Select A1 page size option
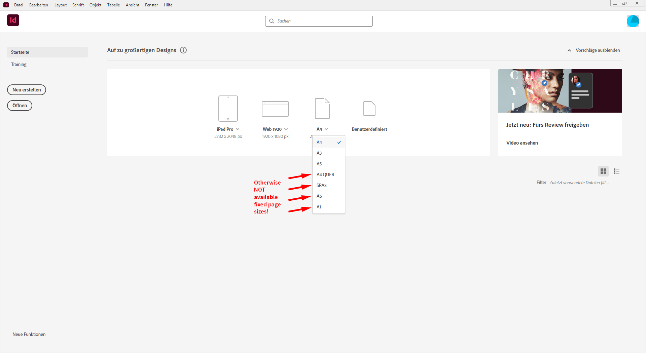The width and height of the screenshot is (646, 353). tap(319, 207)
